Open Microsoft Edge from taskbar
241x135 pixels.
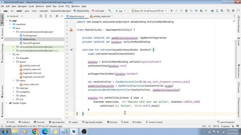[x=45, y=132]
